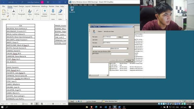Switch to VirtualBox taskbar icon

[x=115, y=107]
